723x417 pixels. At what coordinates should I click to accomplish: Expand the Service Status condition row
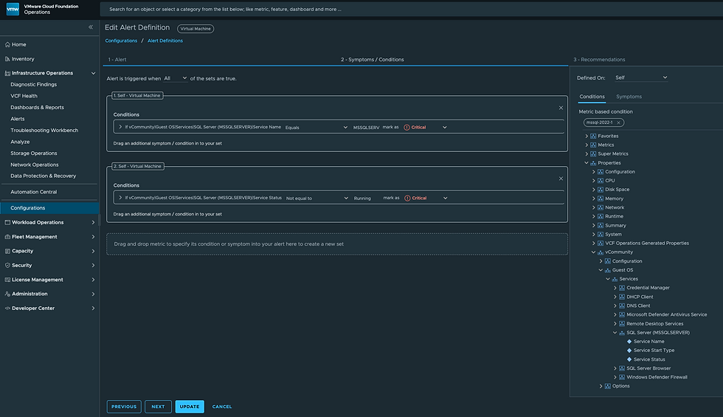[120, 198]
